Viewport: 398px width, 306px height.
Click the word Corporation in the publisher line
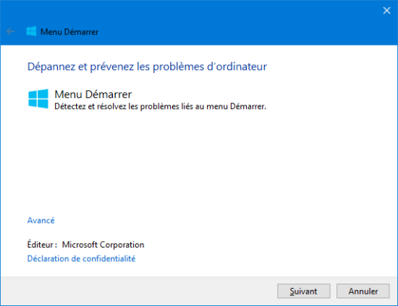(122, 245)
